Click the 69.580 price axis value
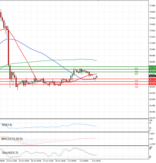 152,56
